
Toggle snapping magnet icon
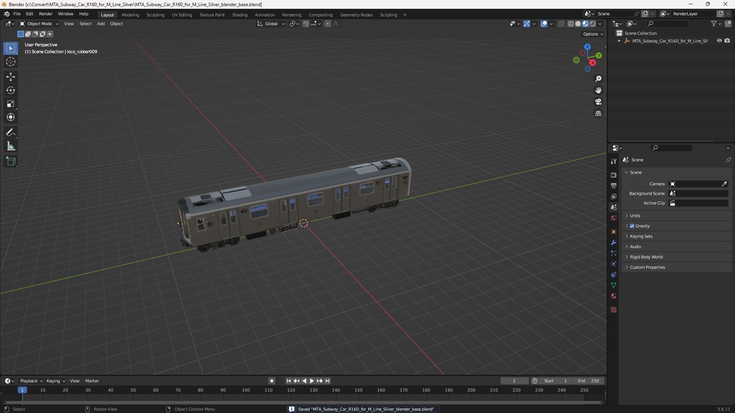[x=305, y=24]
